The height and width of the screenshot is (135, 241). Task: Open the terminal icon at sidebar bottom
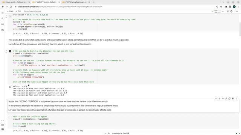tap(3, 129)
